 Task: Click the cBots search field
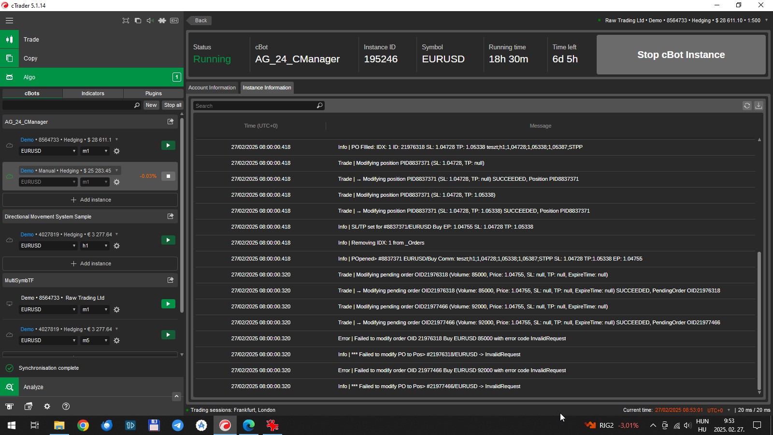(x=72, y=105)
